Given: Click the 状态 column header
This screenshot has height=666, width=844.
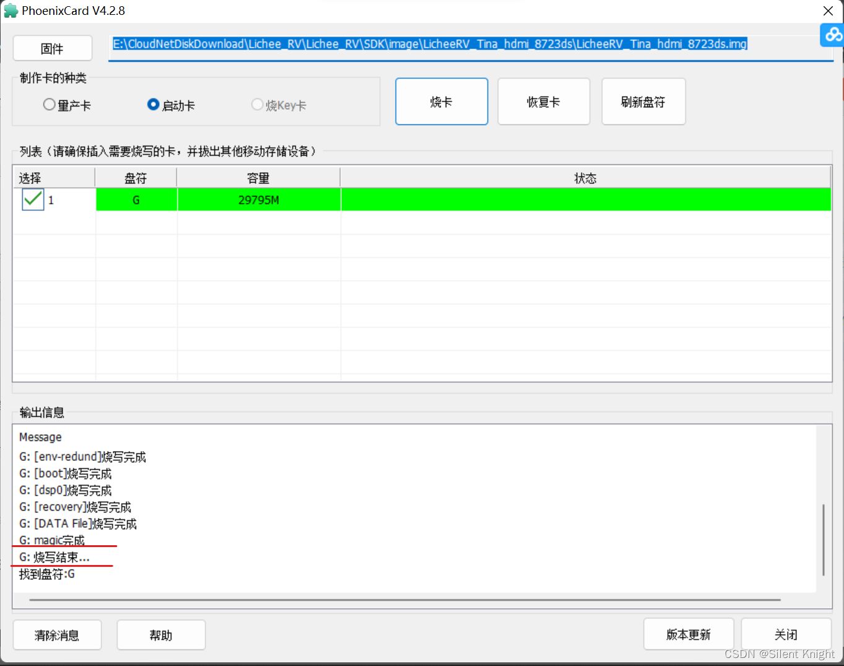Looking at the screenshot, I should coord(585,178).
